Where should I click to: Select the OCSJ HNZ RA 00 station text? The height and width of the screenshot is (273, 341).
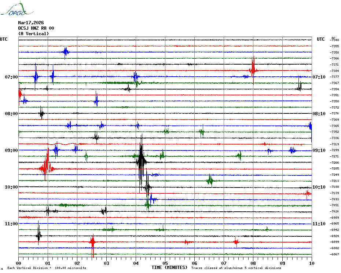[36, 28]
